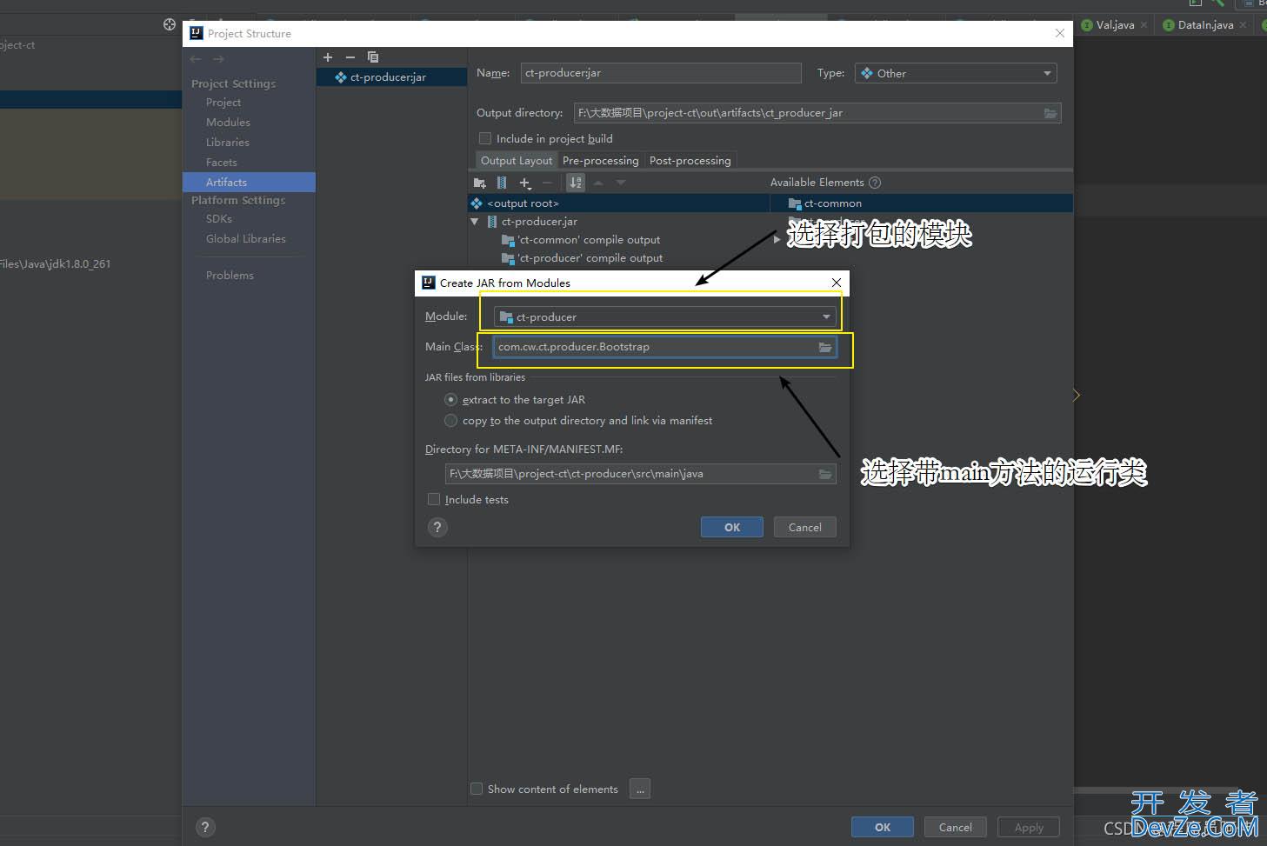Screen dimensions: 1267x846
Task: Toggle sorting elements by name and type
Action: 576,183
